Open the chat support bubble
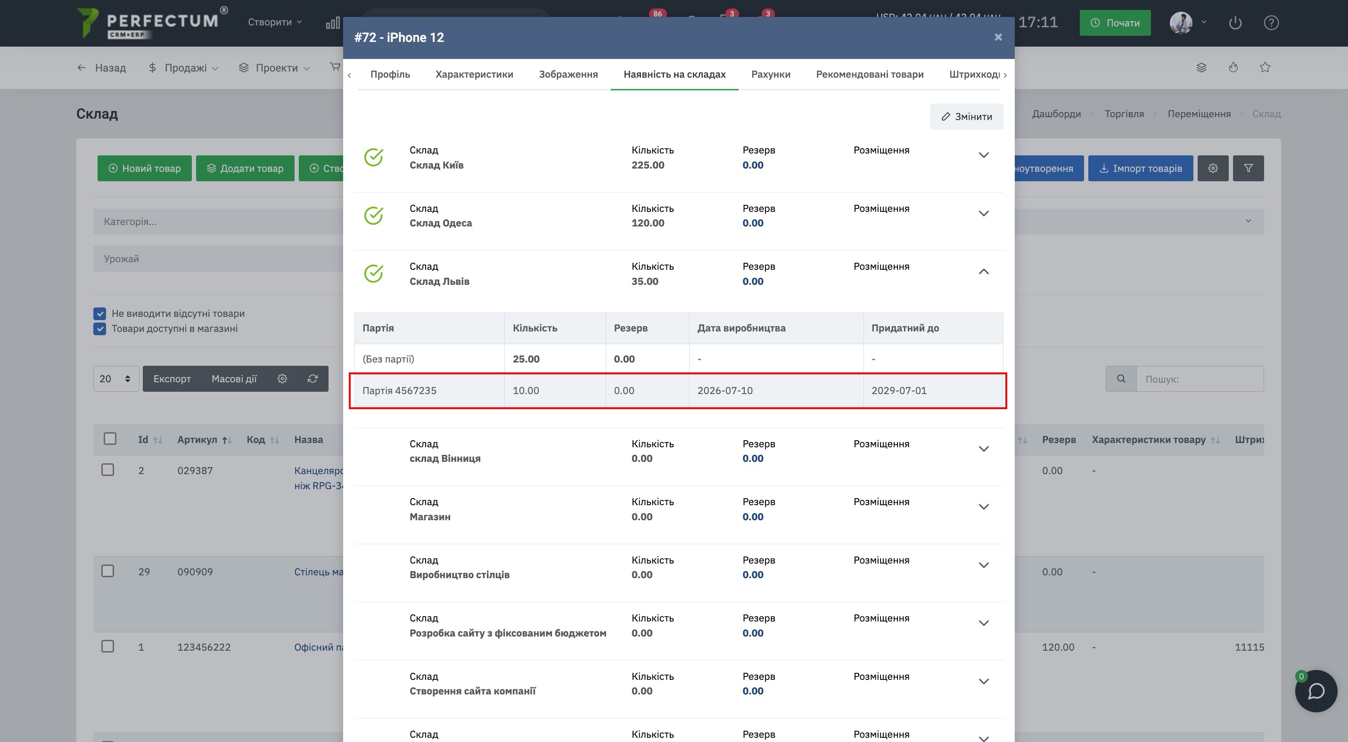The height and width of the screenshot is (742, 1348). [x=1315, y=691]
